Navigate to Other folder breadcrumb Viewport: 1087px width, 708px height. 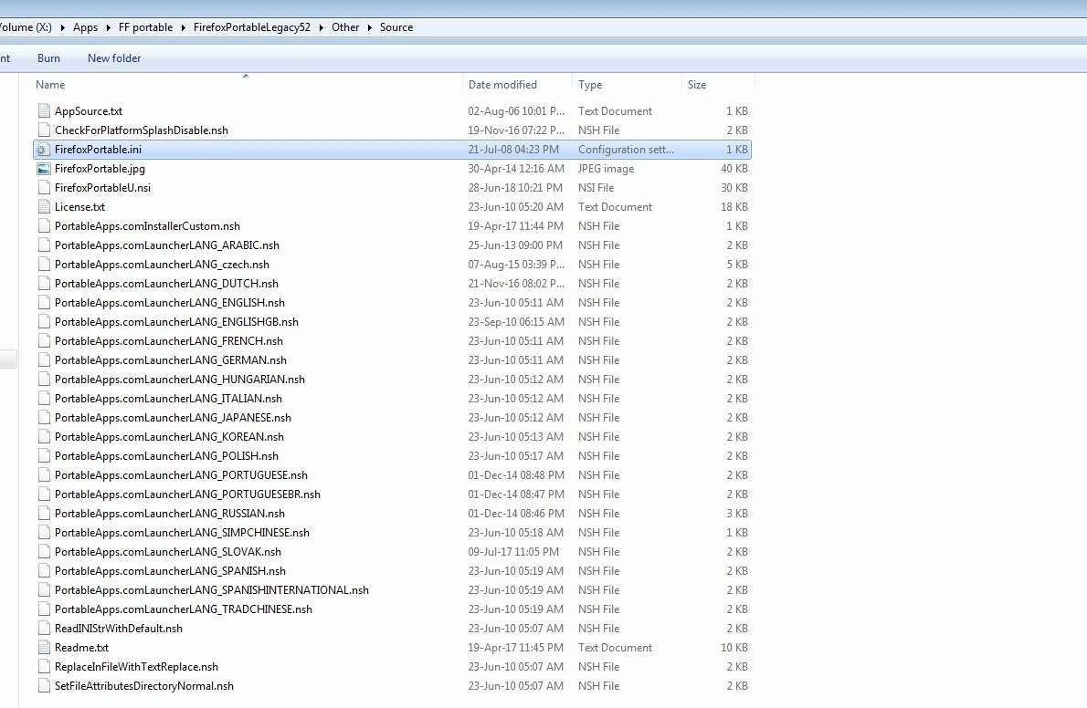(x=345, y=27)
